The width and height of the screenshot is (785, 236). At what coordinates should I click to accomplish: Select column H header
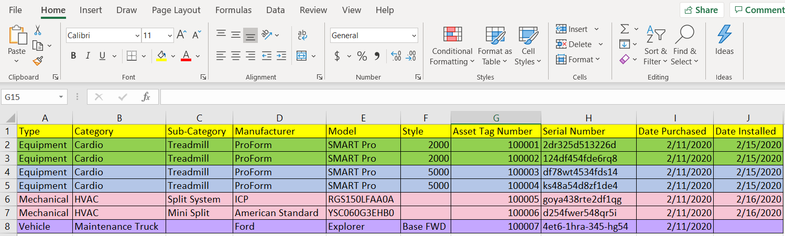(588, 118)
